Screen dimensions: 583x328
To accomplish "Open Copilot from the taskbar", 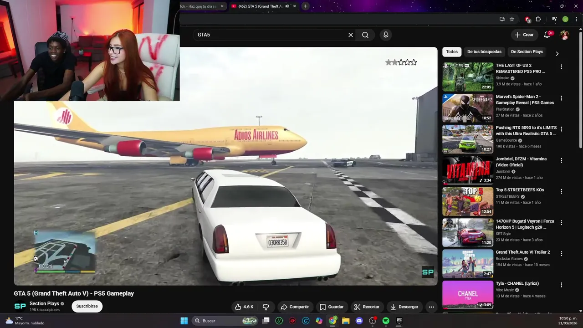I will pyautogui.click(x=319, y=321).
